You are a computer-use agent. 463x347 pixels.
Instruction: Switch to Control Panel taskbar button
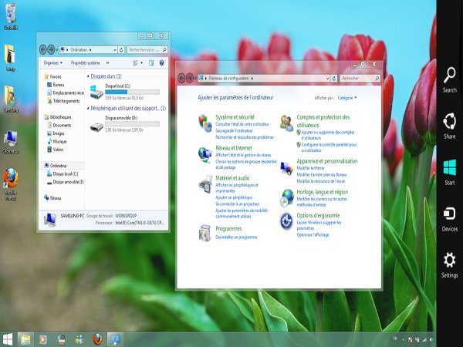115,339
